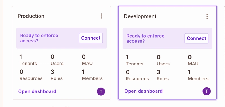Click the T member avatar on Production
The image size is (225, 107).
101,91
